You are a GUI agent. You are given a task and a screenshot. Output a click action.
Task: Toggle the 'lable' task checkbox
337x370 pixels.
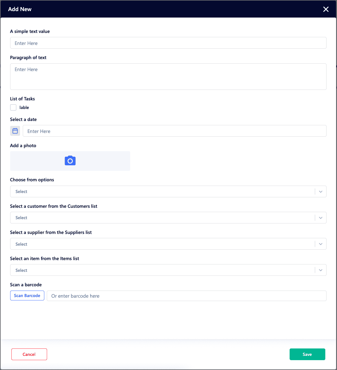[x=13, y=107]
